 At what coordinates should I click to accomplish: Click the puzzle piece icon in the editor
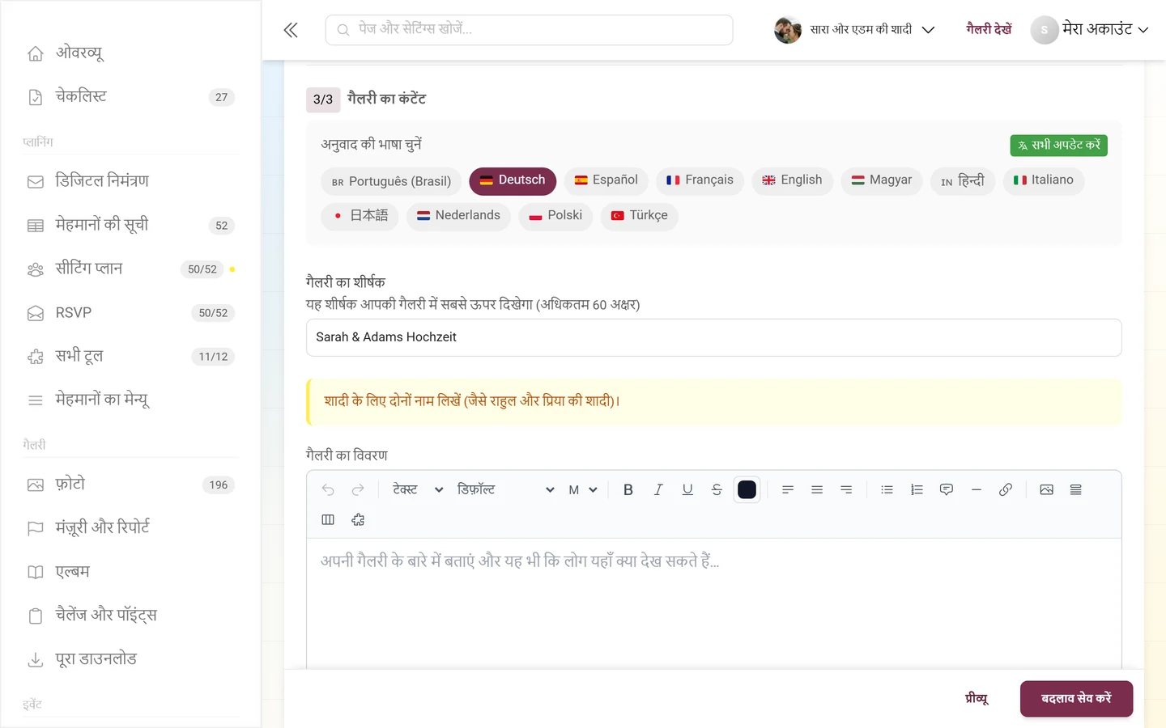pyautogui.click(x=358, y=519)
